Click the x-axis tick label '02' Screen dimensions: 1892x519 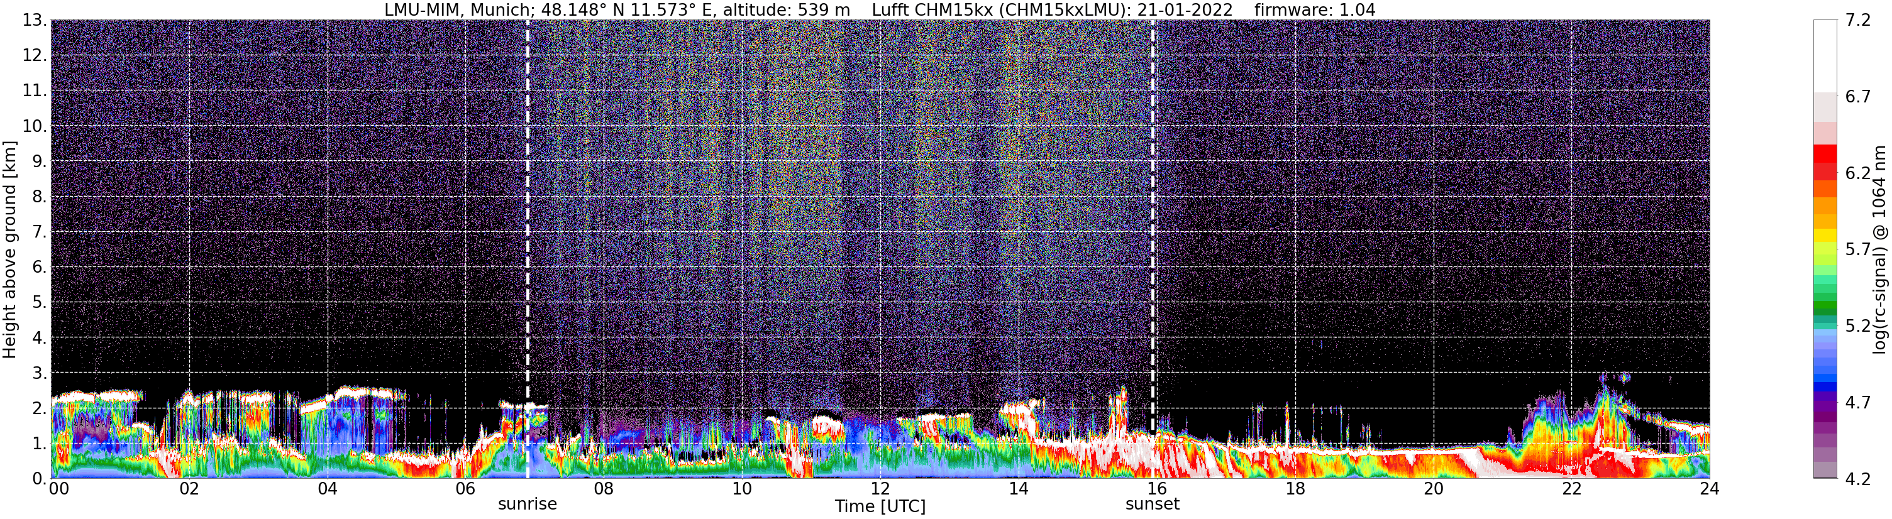[x=189, y=489]
